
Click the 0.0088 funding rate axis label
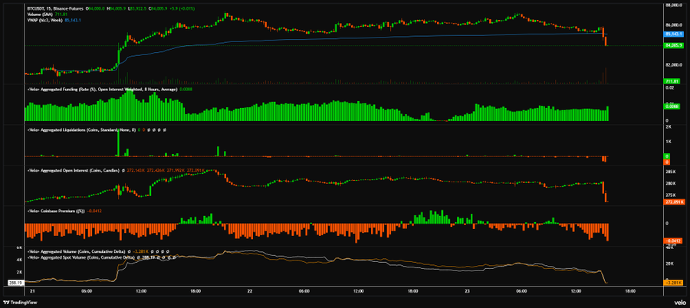point(673,106)
